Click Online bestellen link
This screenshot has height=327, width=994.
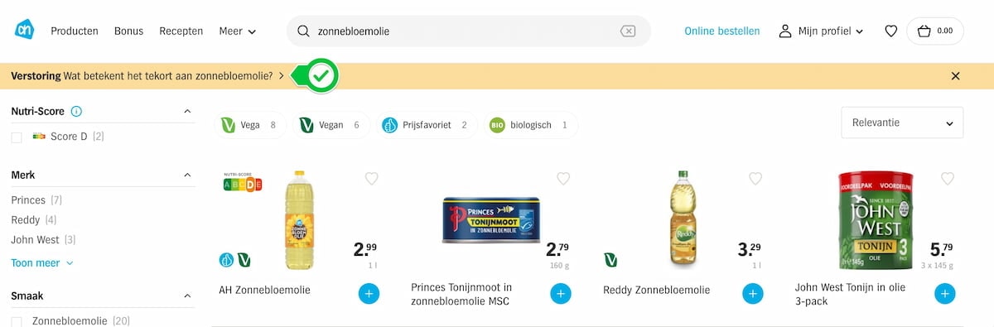(x=721, y=31)
